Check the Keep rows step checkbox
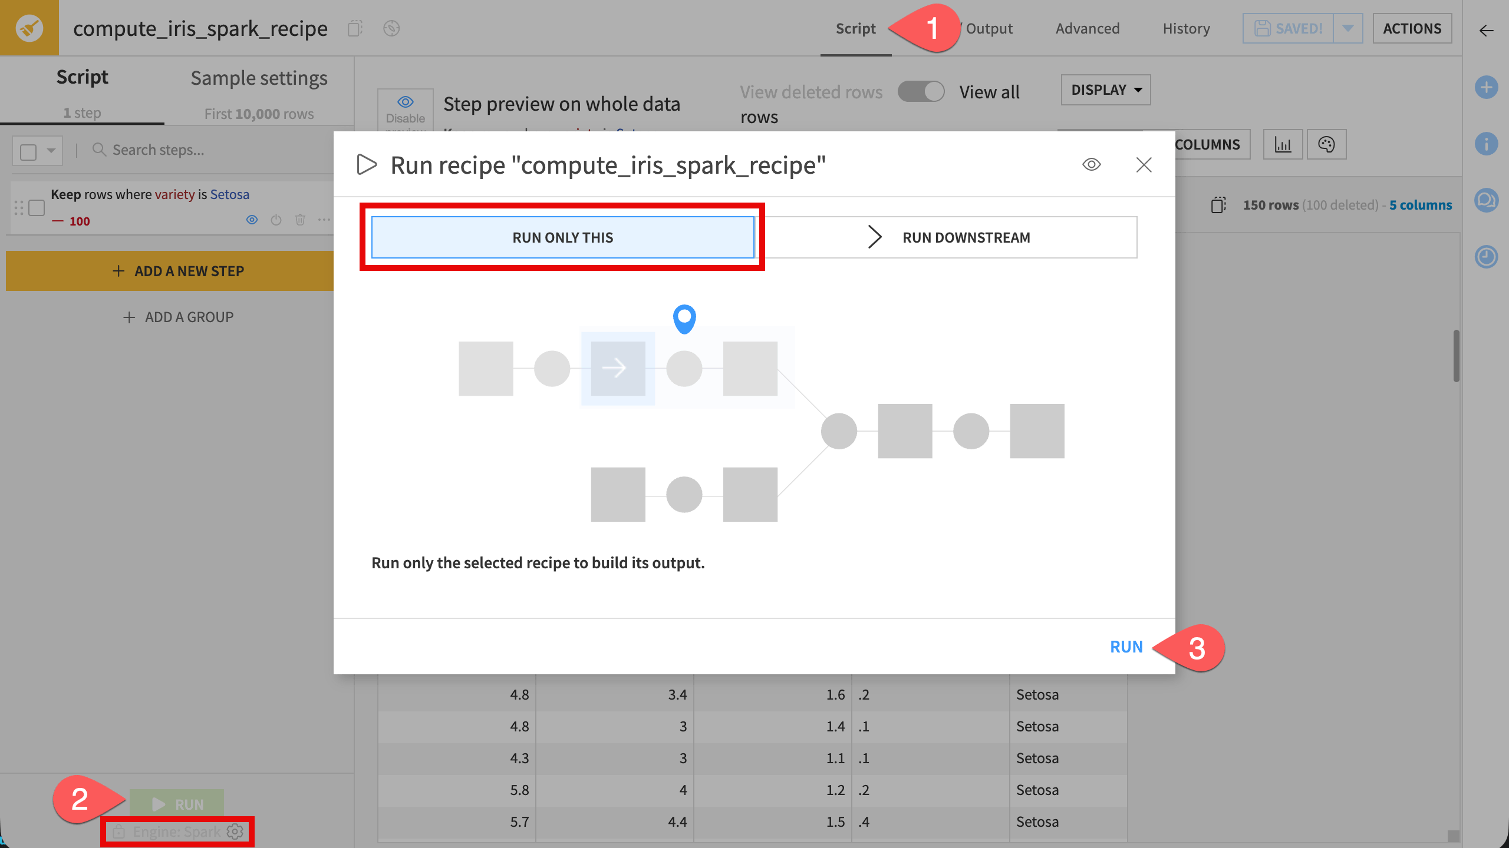The height and width of the screenshot is (848, 1509). coord(37,208)
